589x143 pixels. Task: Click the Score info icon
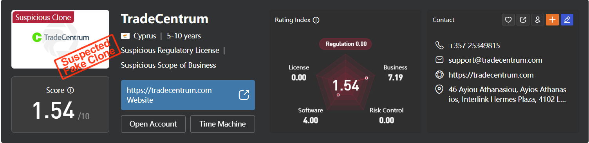coord(70,91)
